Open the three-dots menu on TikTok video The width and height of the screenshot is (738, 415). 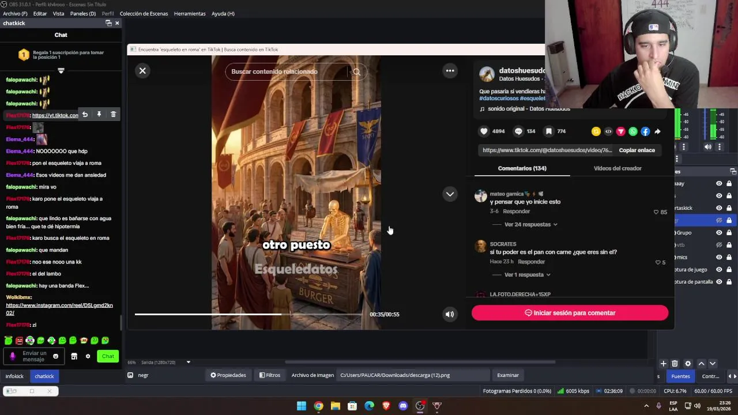coord(450,70)
